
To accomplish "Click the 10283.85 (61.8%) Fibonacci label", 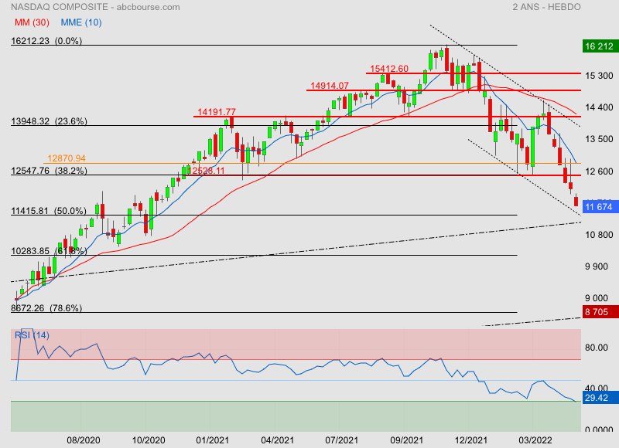I will (49, 251).
